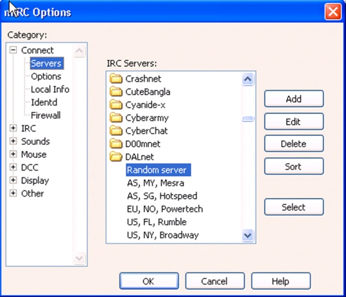Click the CyberChat folder icon
This screenshot has width=346, height=297.
[116, 131]
